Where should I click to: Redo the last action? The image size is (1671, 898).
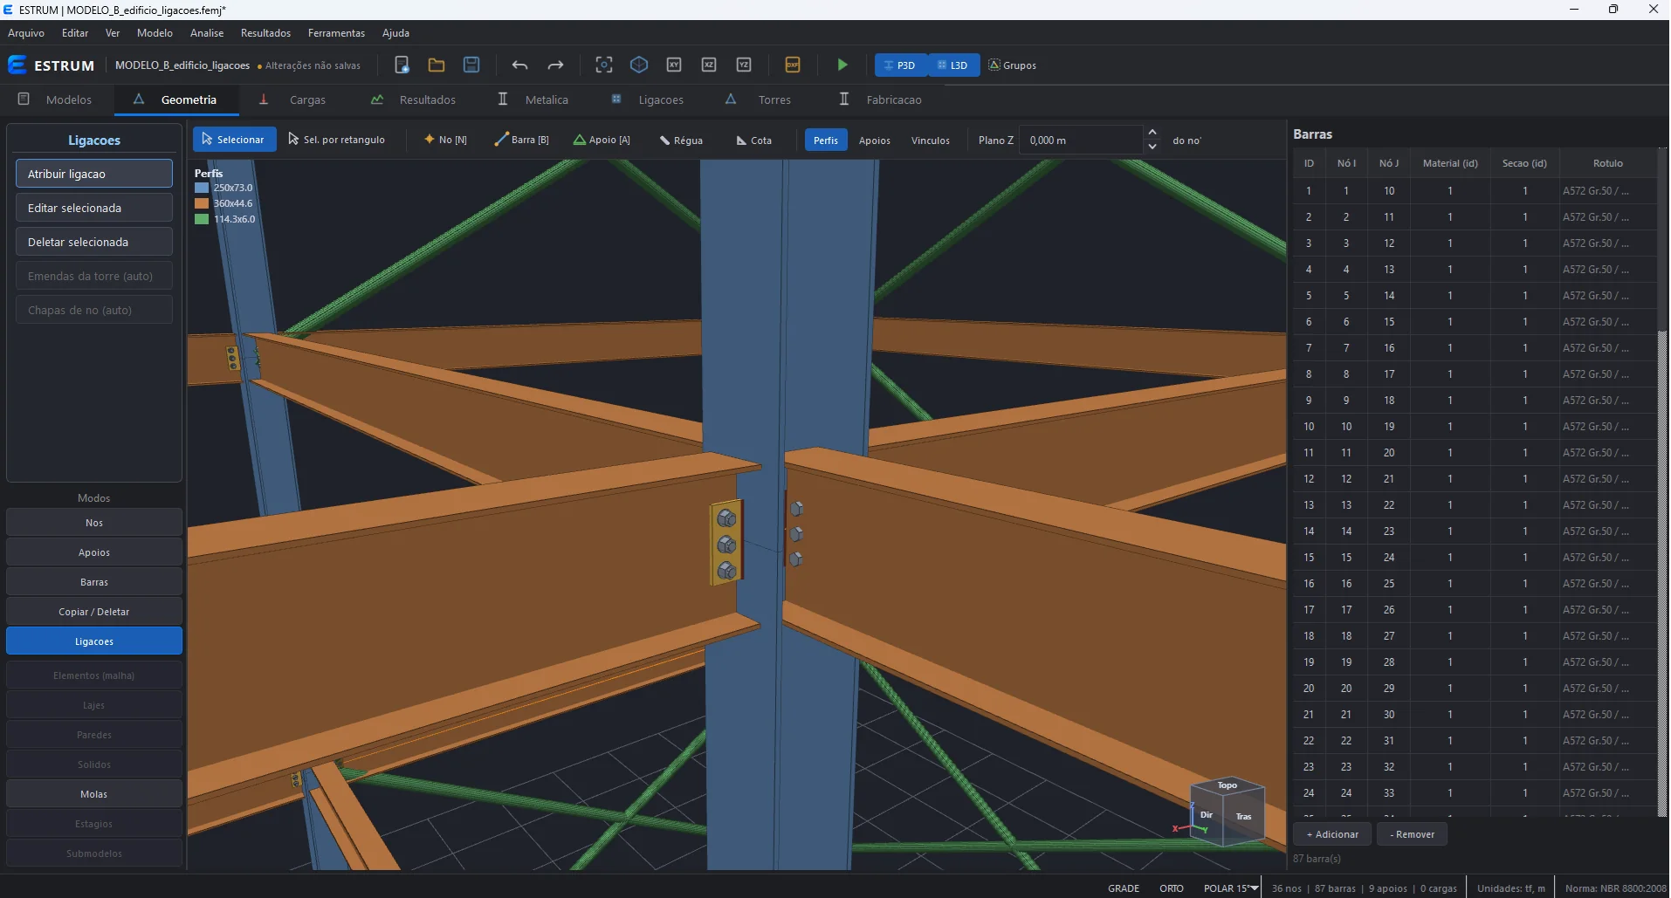point(555,65)
